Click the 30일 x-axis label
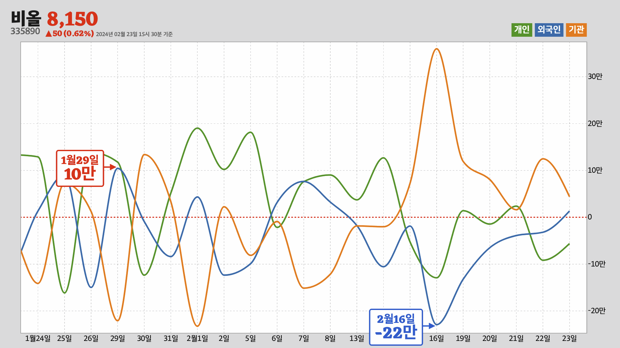 point(144,338)
